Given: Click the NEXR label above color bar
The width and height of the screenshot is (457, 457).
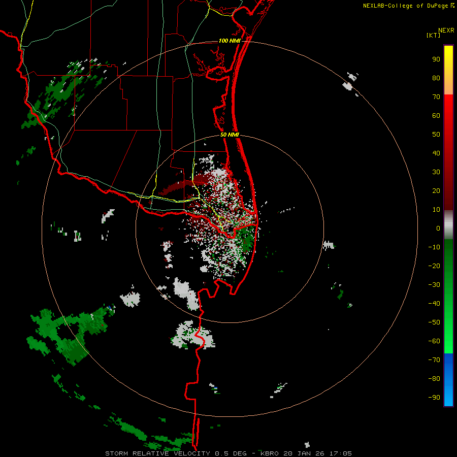Looking at the screenshot, I should [x=446, y=30].
